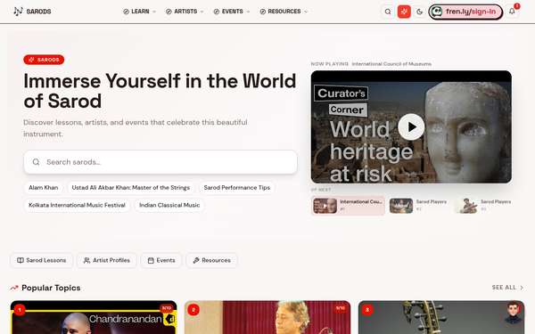Select the Alam Khan suggestion chip
This screenshot has width=535, height=334.
[44, 187]
